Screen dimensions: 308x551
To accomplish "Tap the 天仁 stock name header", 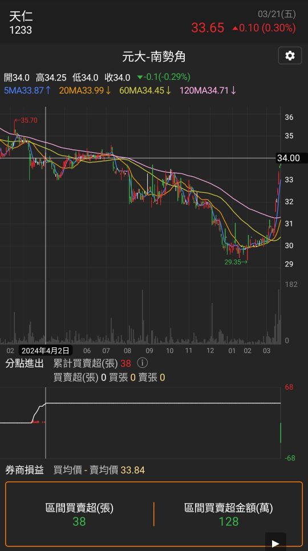I will click(x=21, y=17).
